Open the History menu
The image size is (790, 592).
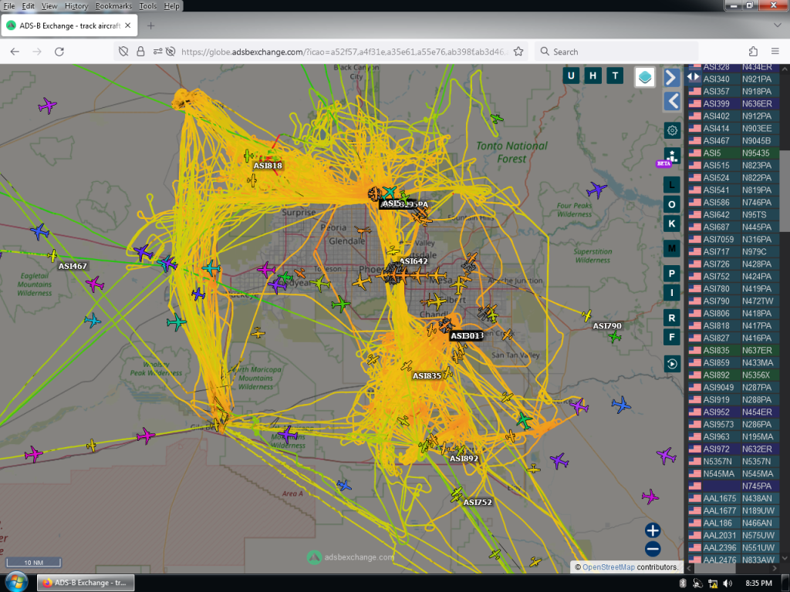click(76, 6)
